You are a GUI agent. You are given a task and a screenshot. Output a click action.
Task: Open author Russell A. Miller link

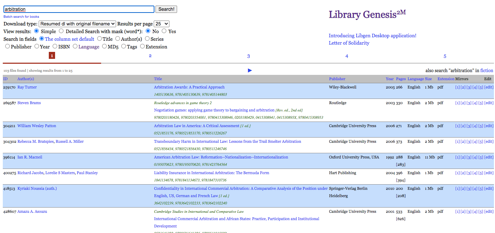pyautogui.click(x=70, y=141)
